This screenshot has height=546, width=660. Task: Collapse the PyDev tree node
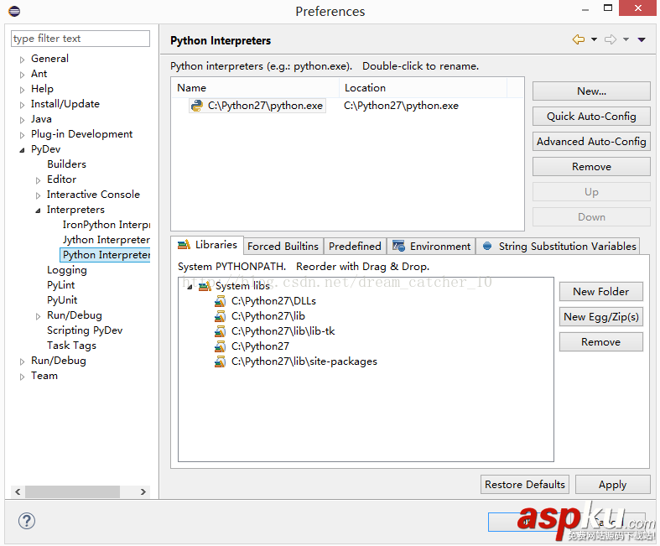pos(22,150)
